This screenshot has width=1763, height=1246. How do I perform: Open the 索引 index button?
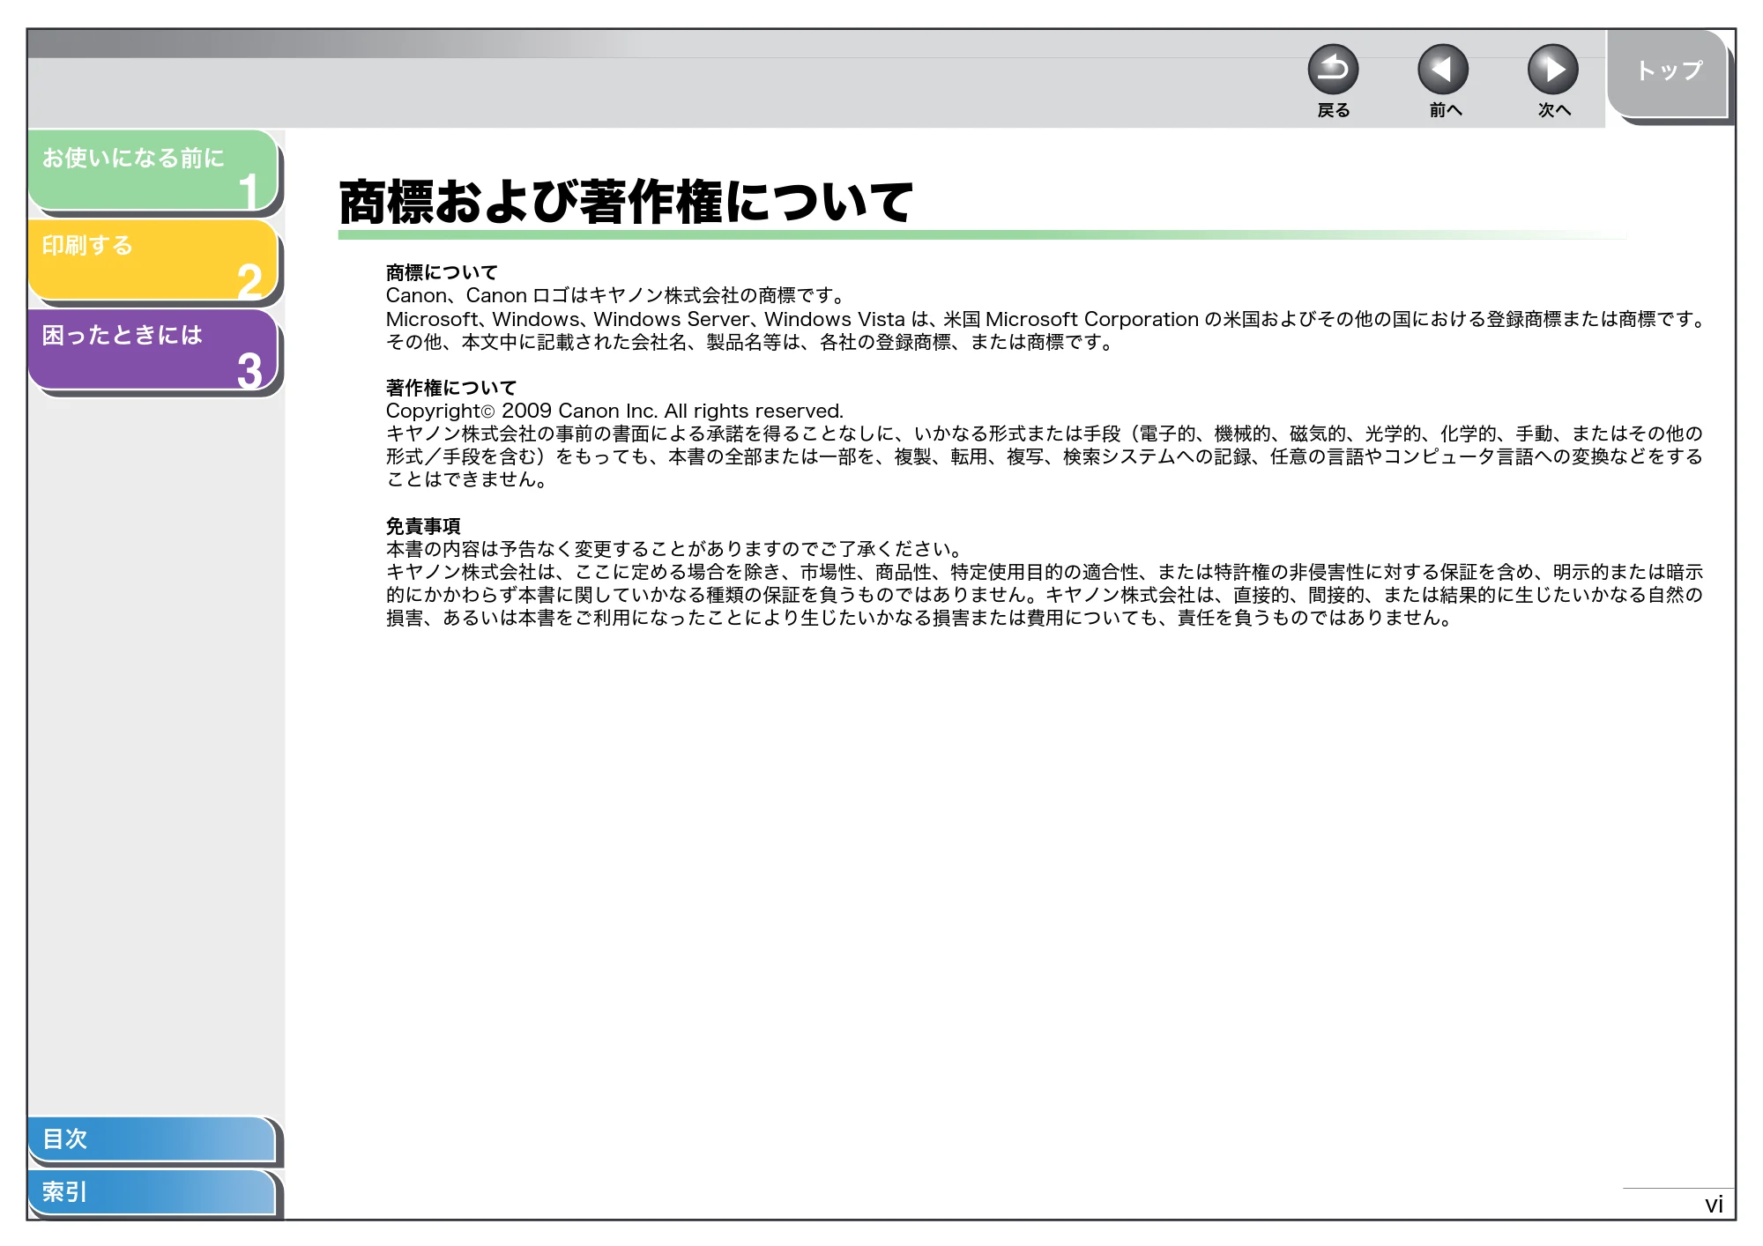tap(152, 1191)
